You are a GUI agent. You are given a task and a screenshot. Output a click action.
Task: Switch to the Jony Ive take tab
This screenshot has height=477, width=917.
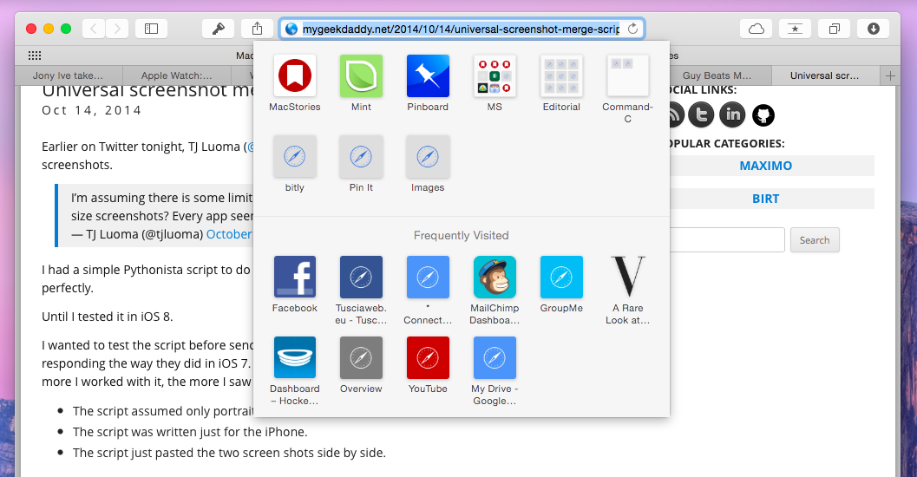click(69, 75)
